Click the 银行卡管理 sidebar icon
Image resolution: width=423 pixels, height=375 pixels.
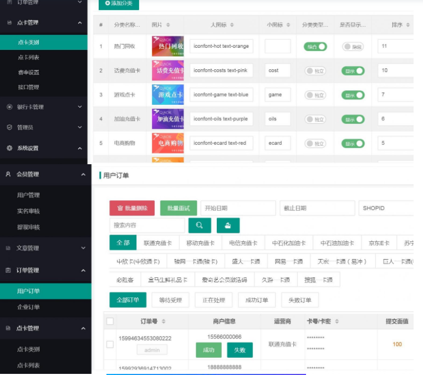coord(9,107)
